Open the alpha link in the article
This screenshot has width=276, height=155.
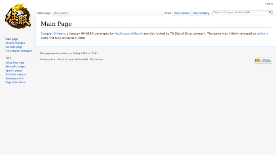pos(261,34)
